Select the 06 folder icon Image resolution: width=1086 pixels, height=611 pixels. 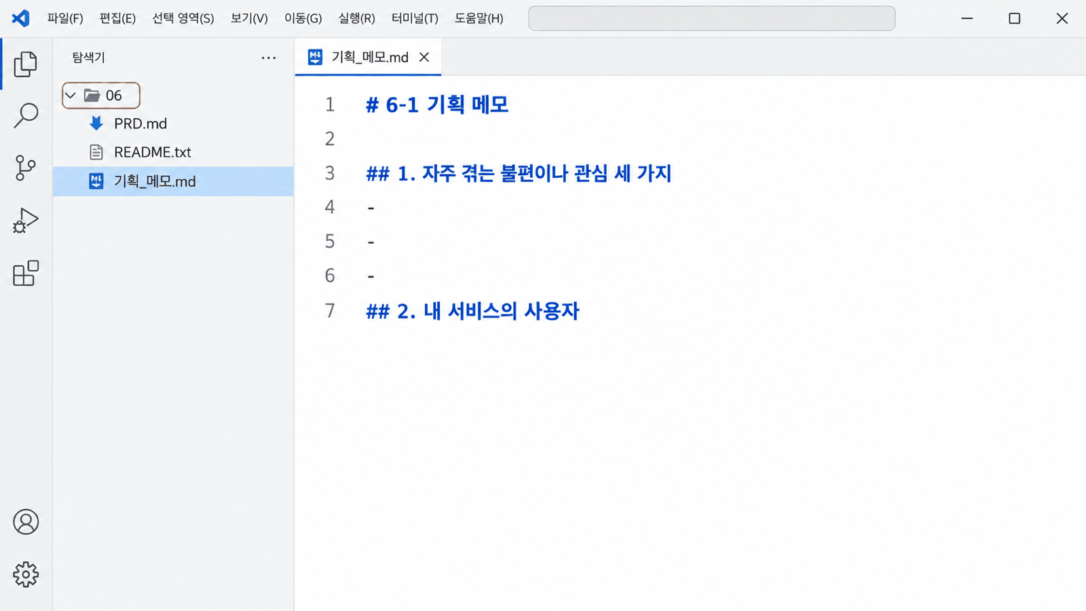click(92, 95)
